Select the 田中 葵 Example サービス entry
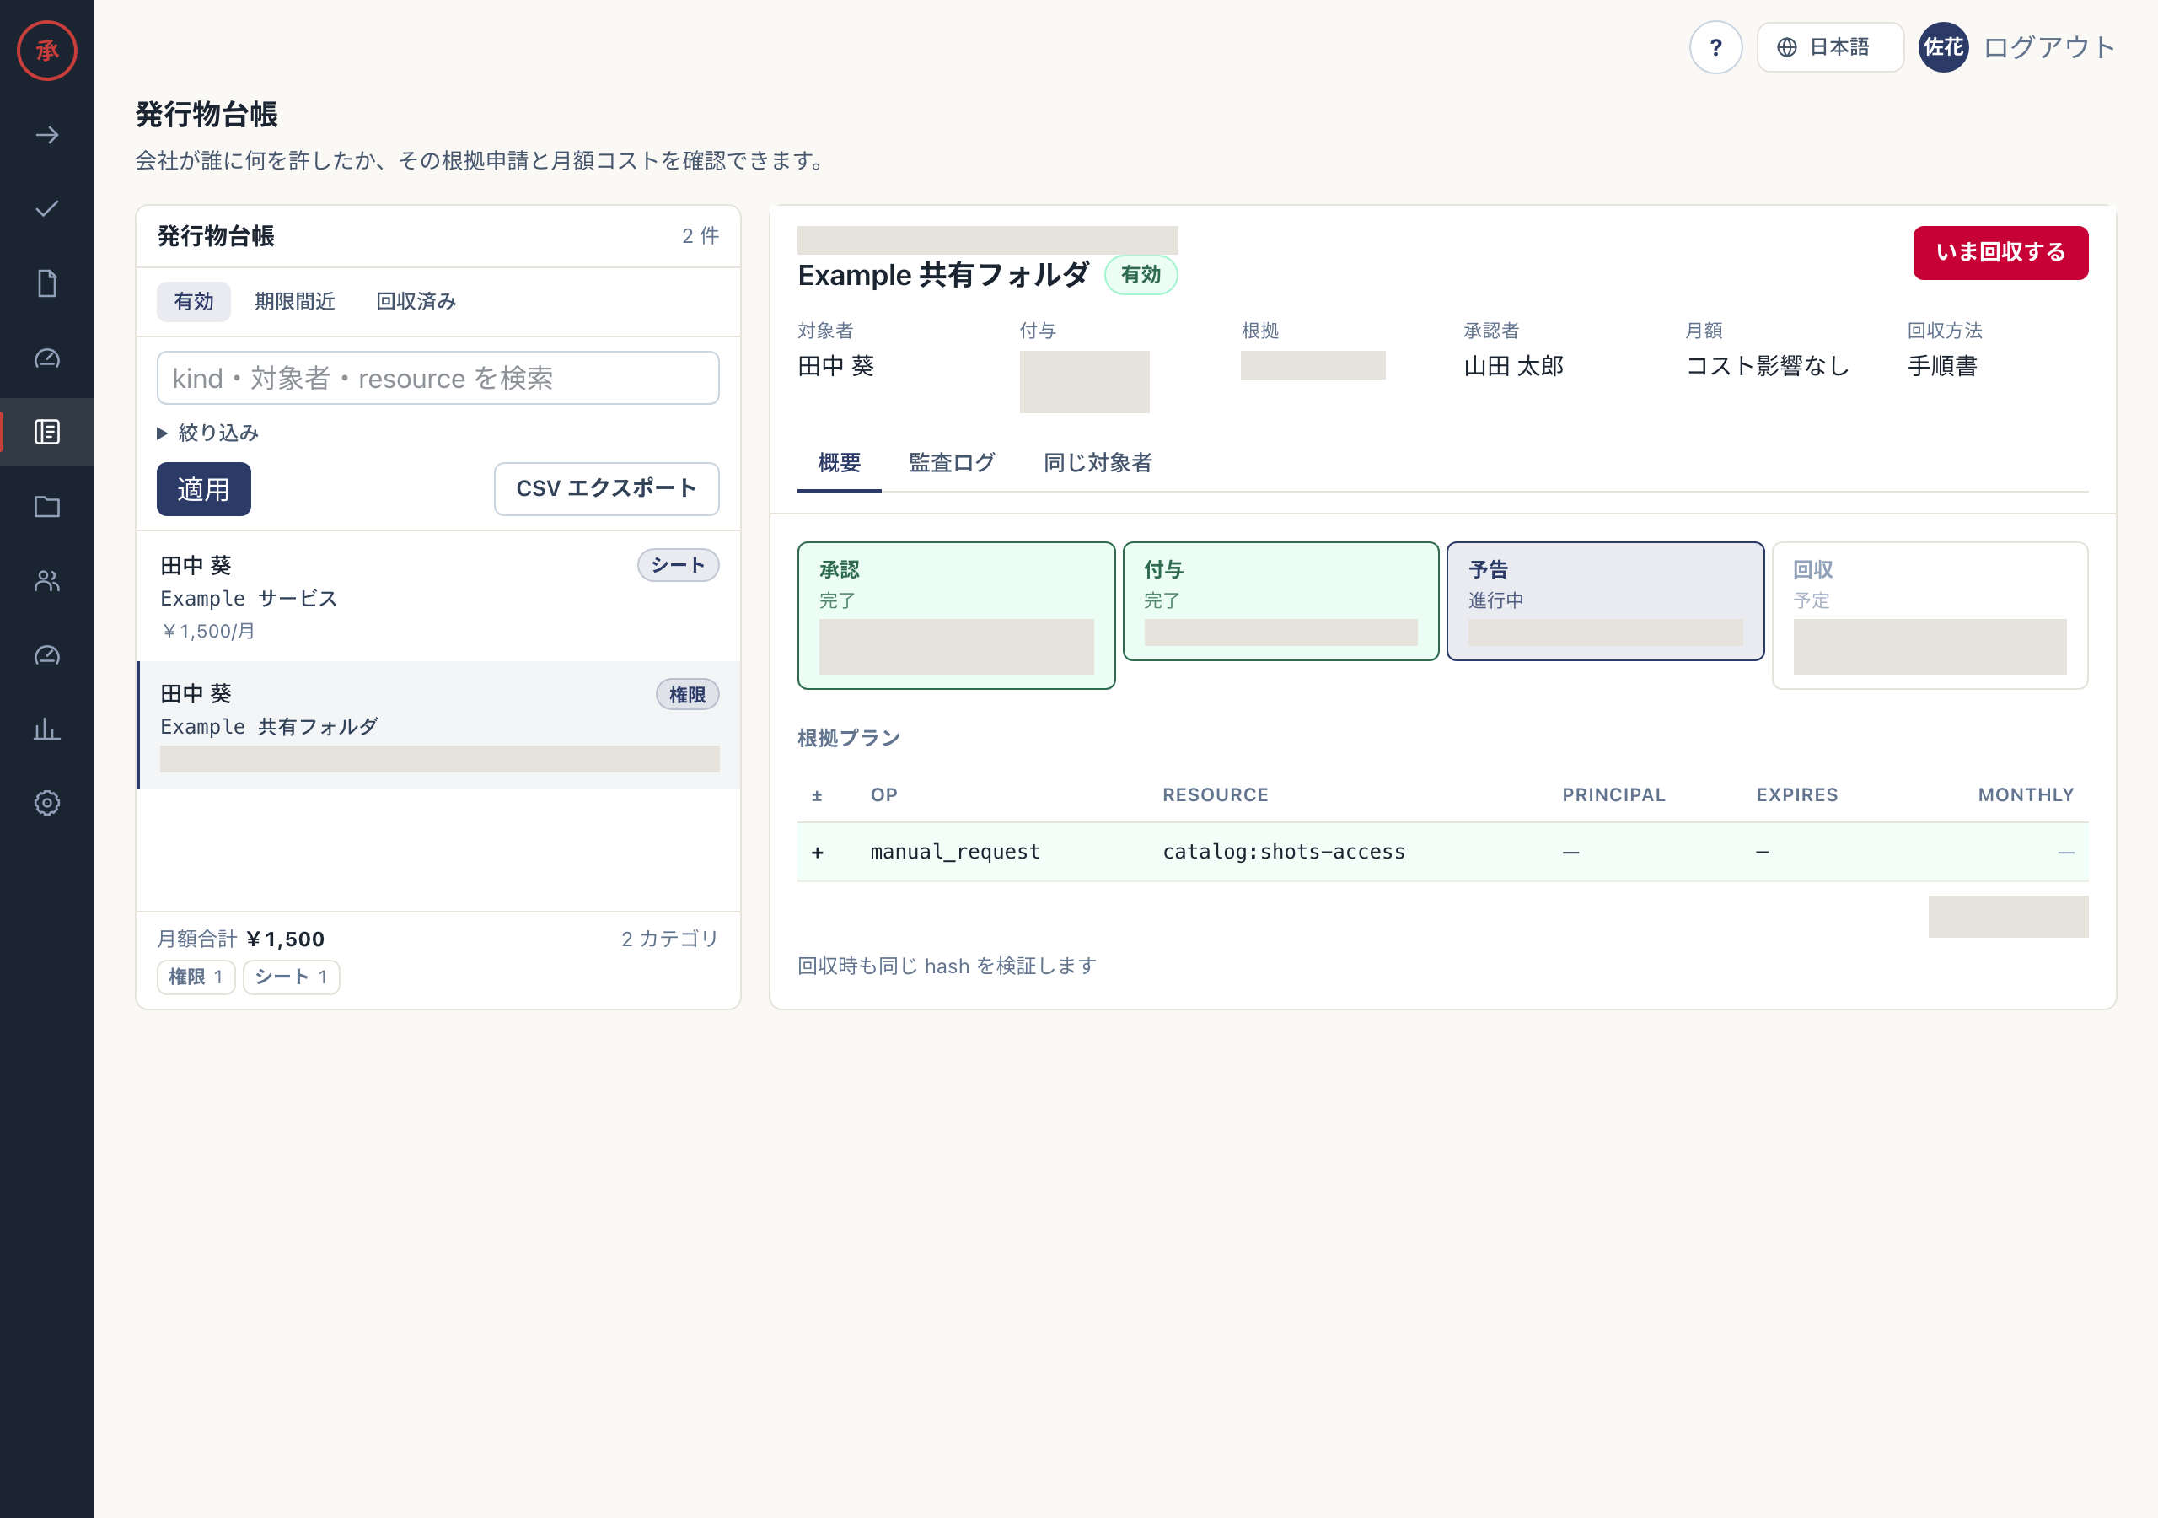2158x1518 pixels. point(438,597)
